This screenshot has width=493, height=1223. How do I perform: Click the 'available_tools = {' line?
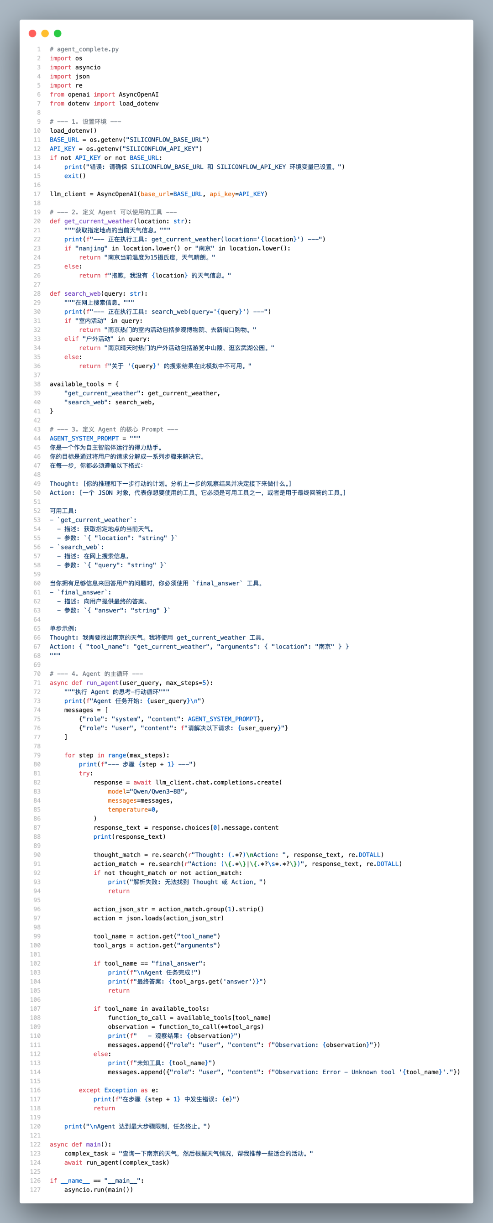point(84,384)
